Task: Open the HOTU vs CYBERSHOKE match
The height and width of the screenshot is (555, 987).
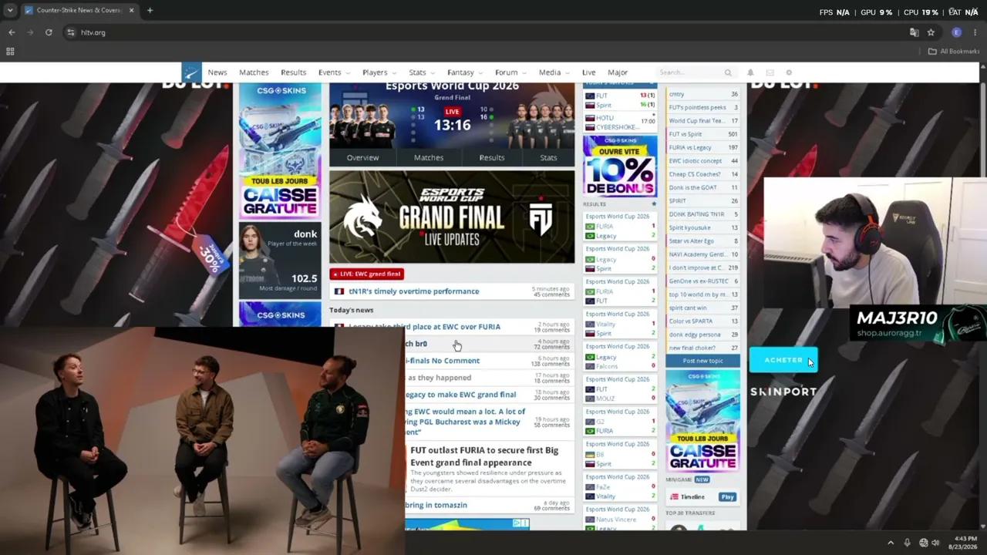Action: (x=620, y=123)
